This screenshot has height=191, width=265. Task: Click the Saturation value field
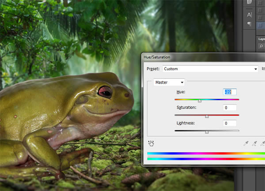[230, 108]
